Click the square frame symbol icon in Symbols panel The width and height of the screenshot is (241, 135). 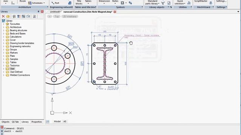122,3
